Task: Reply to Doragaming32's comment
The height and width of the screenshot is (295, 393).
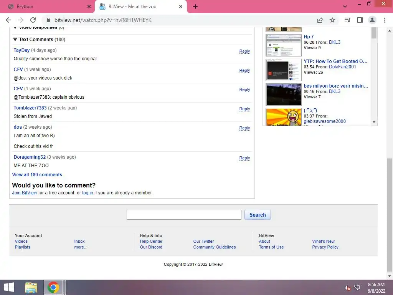Action: pos(244,158)
